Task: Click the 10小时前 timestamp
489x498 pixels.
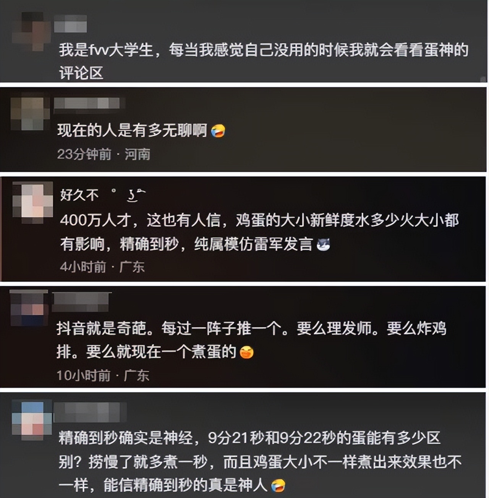Action: [84, 375]
